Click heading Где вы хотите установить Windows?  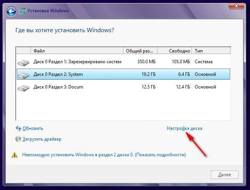pyautogui.click(x=65, y=30)
